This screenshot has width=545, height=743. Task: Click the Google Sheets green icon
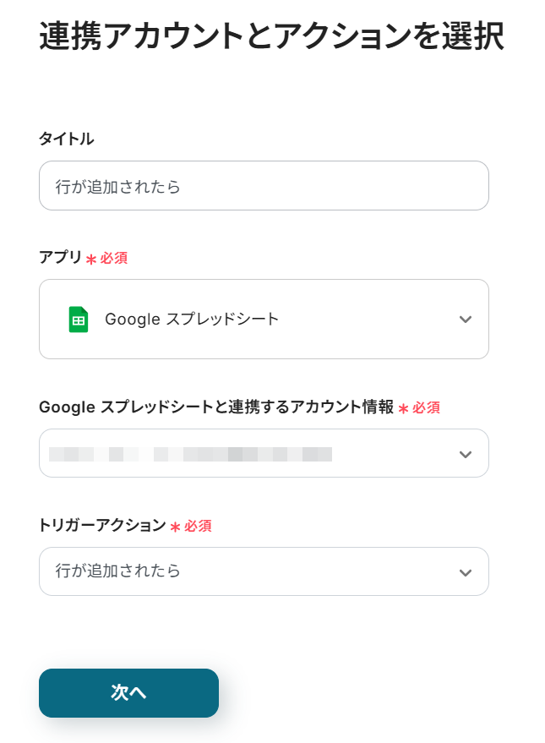[x=78, y=320]
